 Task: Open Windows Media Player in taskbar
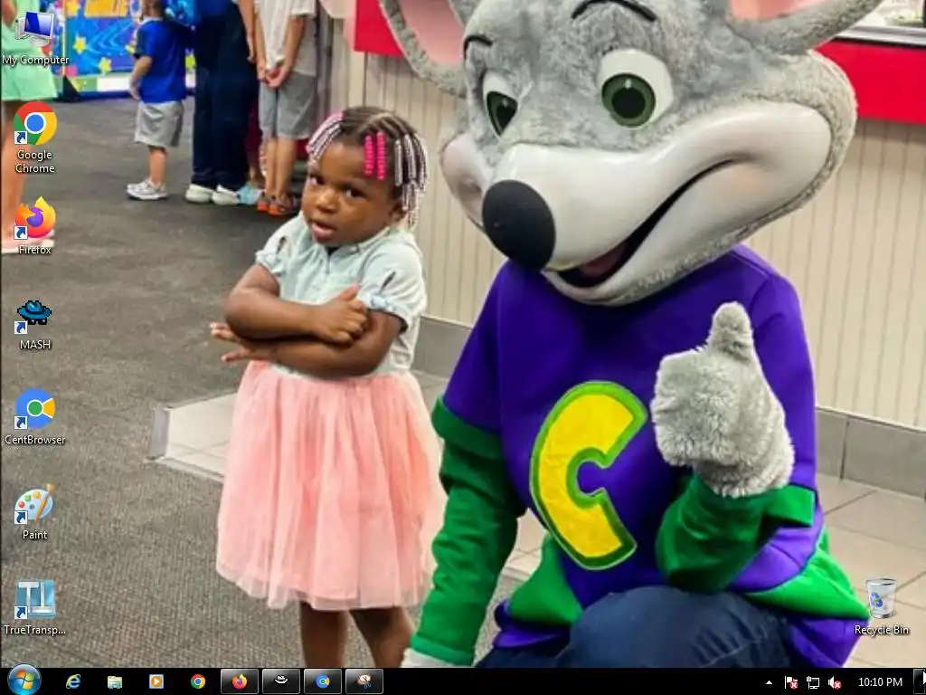pyautogui.click(x=156, y=681)
